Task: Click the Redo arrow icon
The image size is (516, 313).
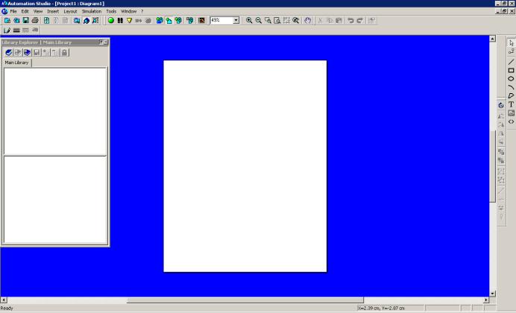Action: point(360,20)
